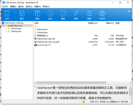Viewport: 133px width, 105px height.
Task: Click the description panel vertical scrollbar thumb
Action: [130, 92]
